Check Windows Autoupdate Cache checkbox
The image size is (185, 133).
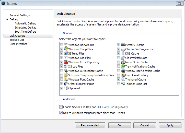coord(61,71)
